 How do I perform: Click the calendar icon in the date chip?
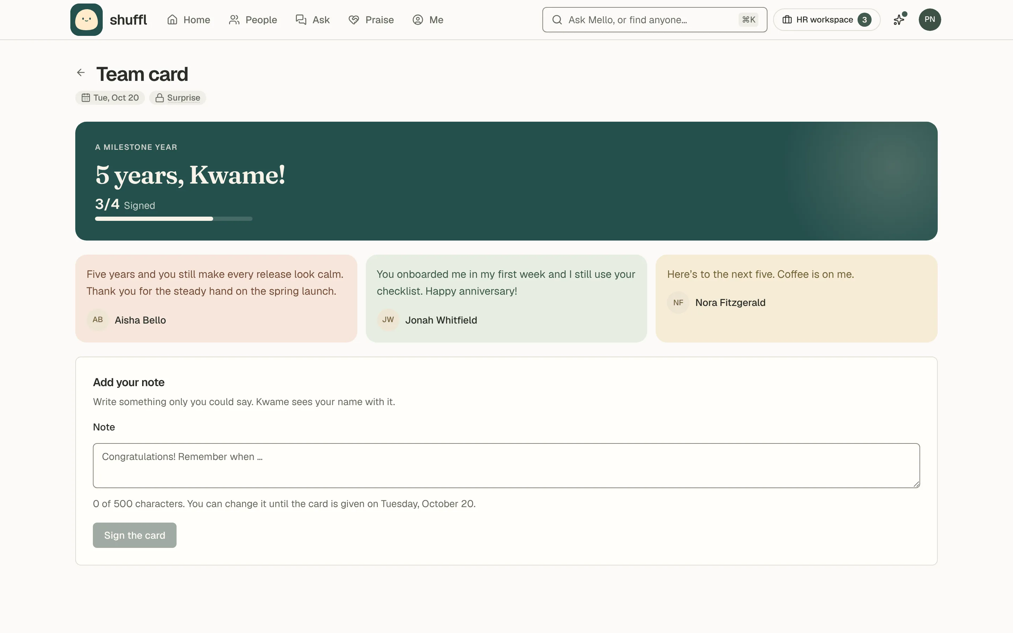pos(86,97)
